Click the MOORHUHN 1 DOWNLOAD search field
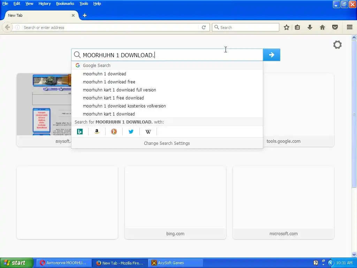357x268 pixels. click(x=167, y=55)
